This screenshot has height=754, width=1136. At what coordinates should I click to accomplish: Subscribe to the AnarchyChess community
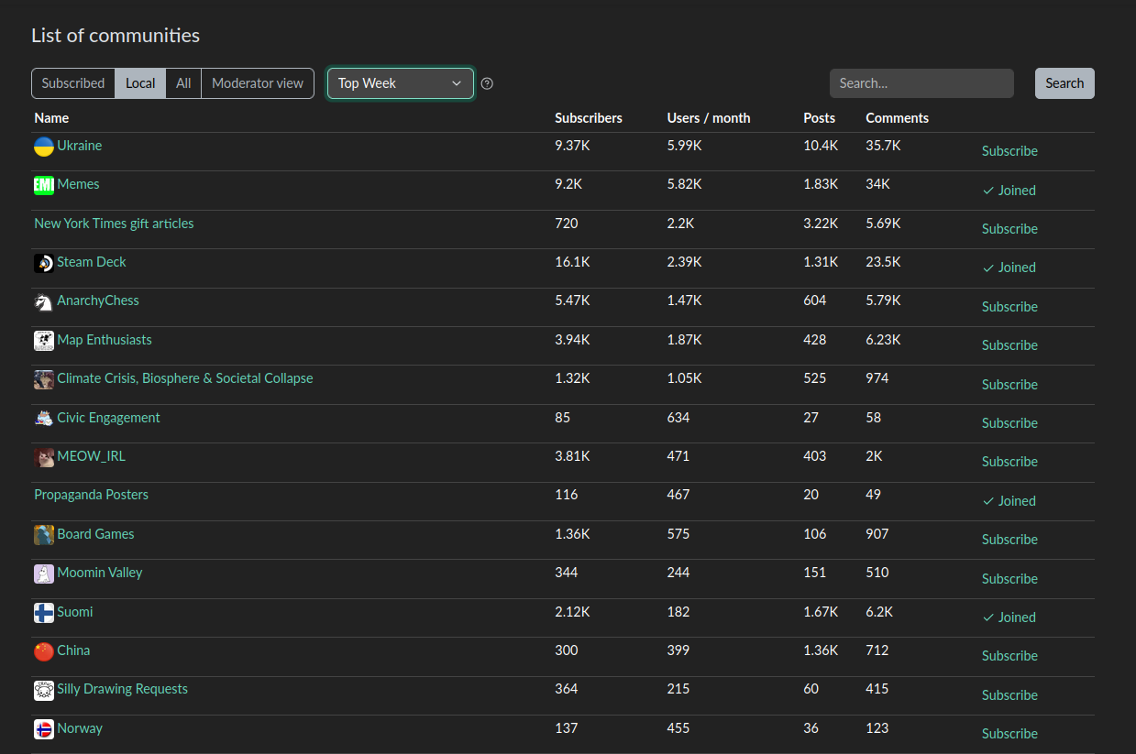(x=1009, y=307)
